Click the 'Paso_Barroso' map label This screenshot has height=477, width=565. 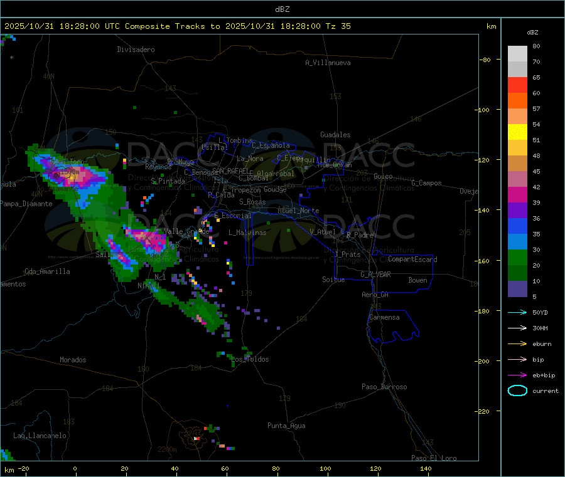[x=384, y=387]
